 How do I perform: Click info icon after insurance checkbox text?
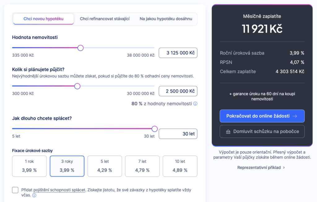tap(34, 195)
